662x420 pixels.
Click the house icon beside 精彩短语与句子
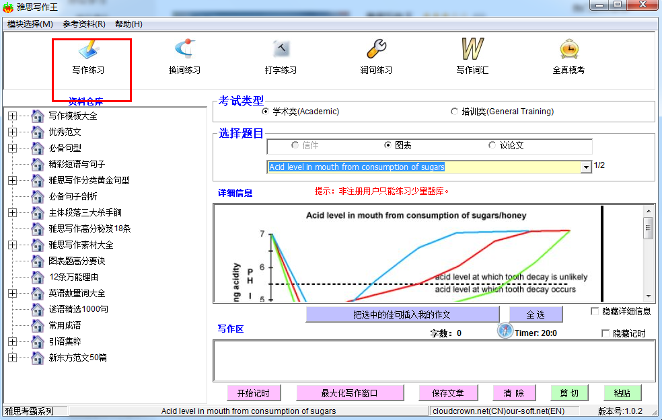click(x=38, y=164)
